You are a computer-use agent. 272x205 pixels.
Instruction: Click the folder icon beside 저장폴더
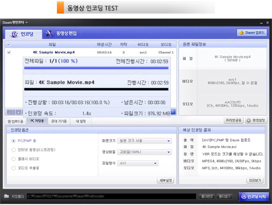tap(7, 196)
